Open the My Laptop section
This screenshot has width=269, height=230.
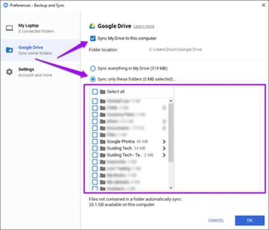pos(41,28)
